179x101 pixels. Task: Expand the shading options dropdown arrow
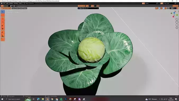pyautogui.click(x=177, y=8)
